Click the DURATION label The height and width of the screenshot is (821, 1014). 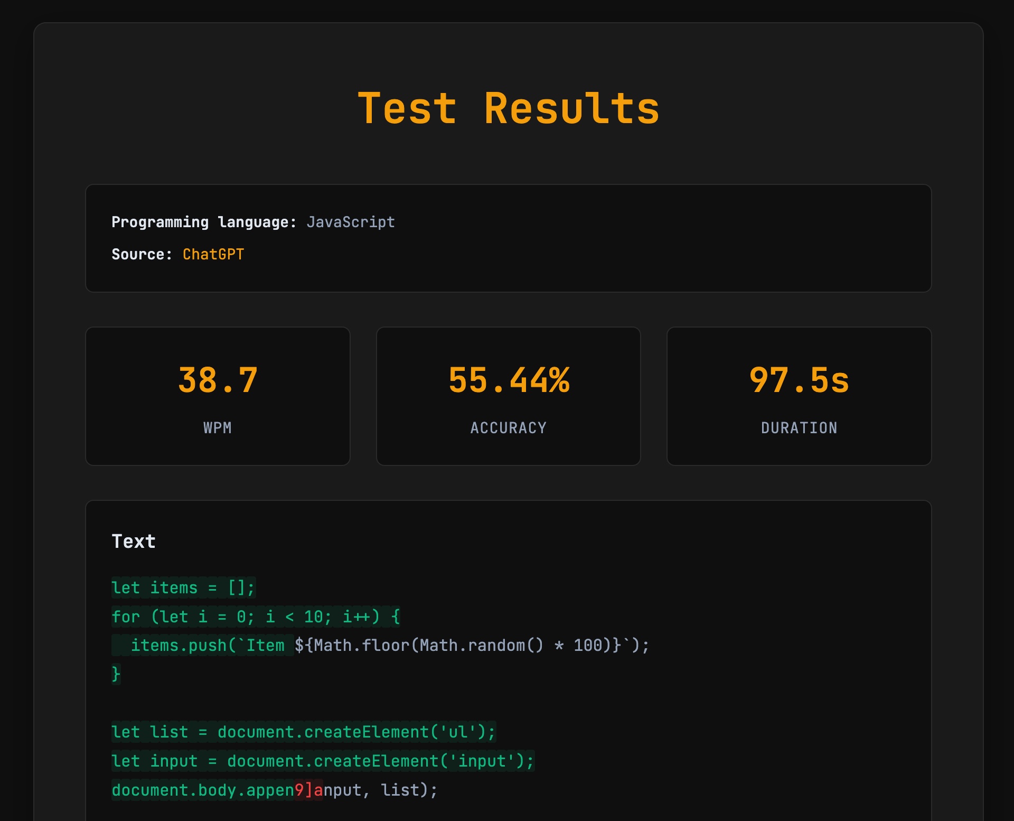click(x=799, y=428)
